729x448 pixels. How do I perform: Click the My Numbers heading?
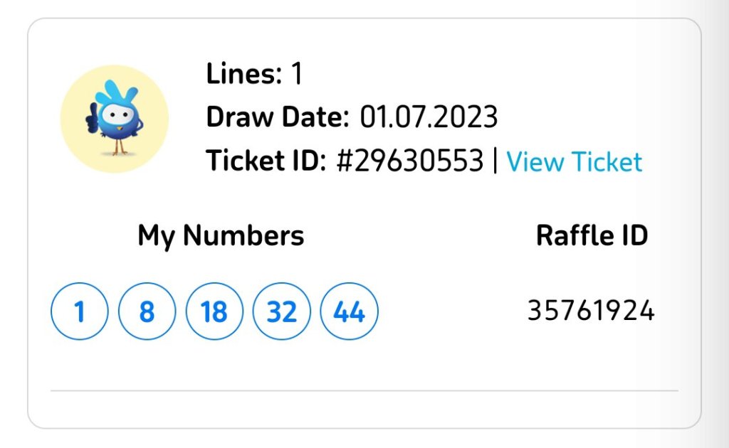tap(221, 235)
